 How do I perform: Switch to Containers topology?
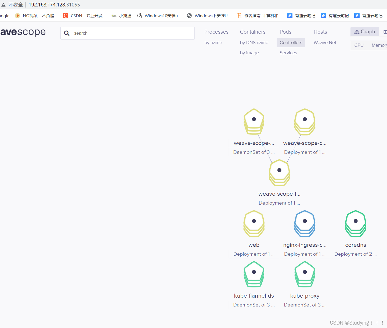click(253, 32)
